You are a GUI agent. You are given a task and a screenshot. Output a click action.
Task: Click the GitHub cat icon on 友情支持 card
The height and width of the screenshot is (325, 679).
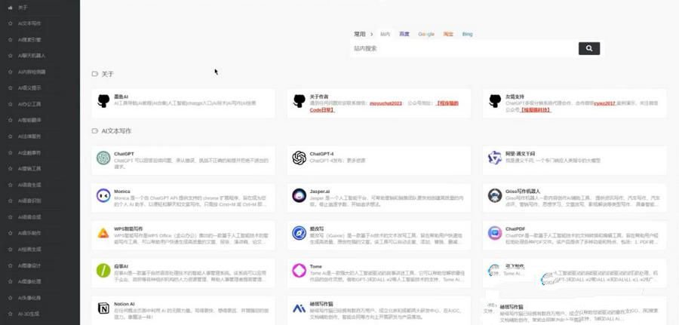point(494,101)
